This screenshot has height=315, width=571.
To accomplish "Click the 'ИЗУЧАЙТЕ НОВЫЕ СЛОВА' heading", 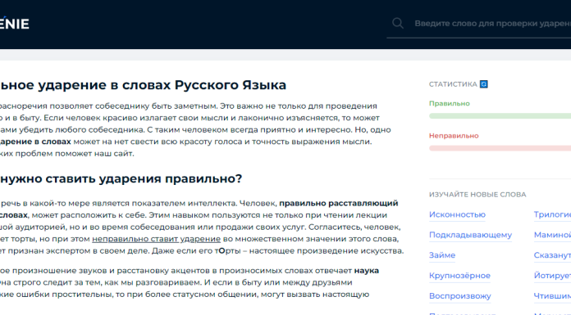I will click(x=477, y=195).
